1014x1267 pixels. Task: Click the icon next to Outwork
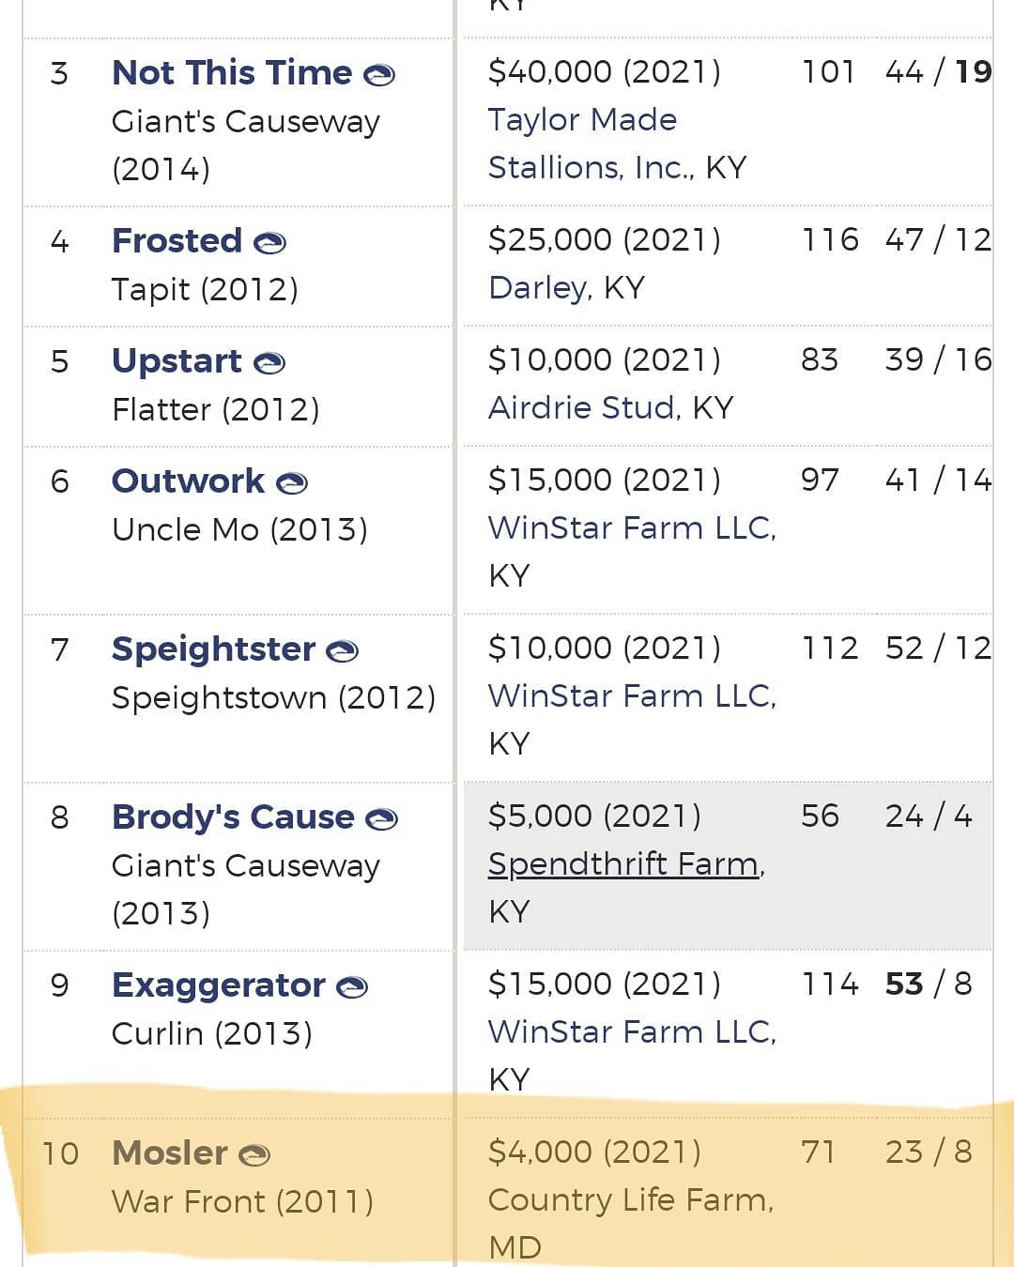point(292,482)
